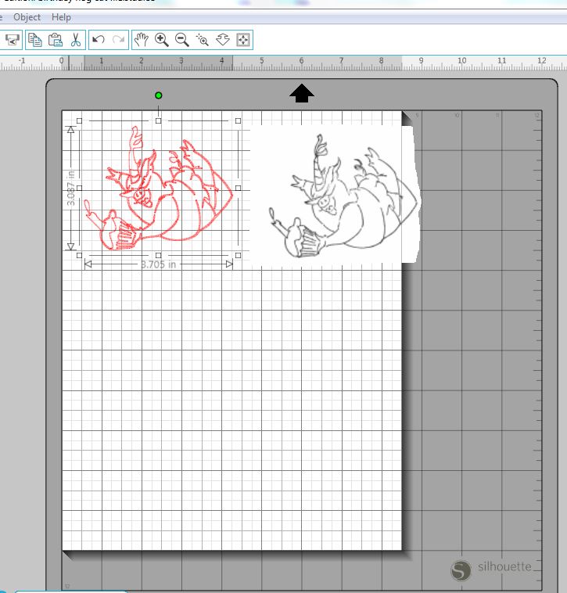
Task: Click the Send to Silhouette icon
Action: (12, 39)
